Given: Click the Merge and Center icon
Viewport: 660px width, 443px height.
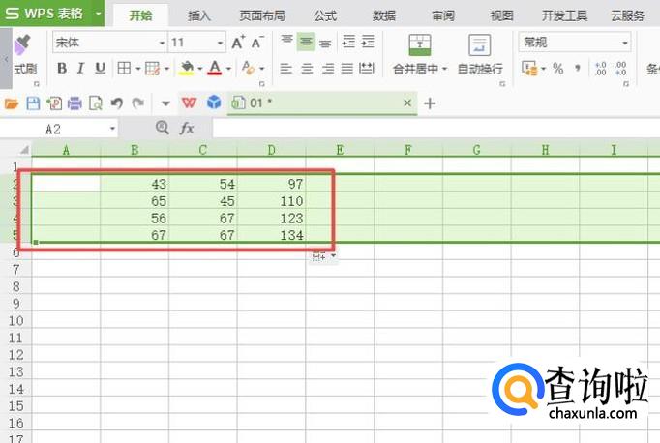Looking at the screenshot, I should (x=420, y=45).
